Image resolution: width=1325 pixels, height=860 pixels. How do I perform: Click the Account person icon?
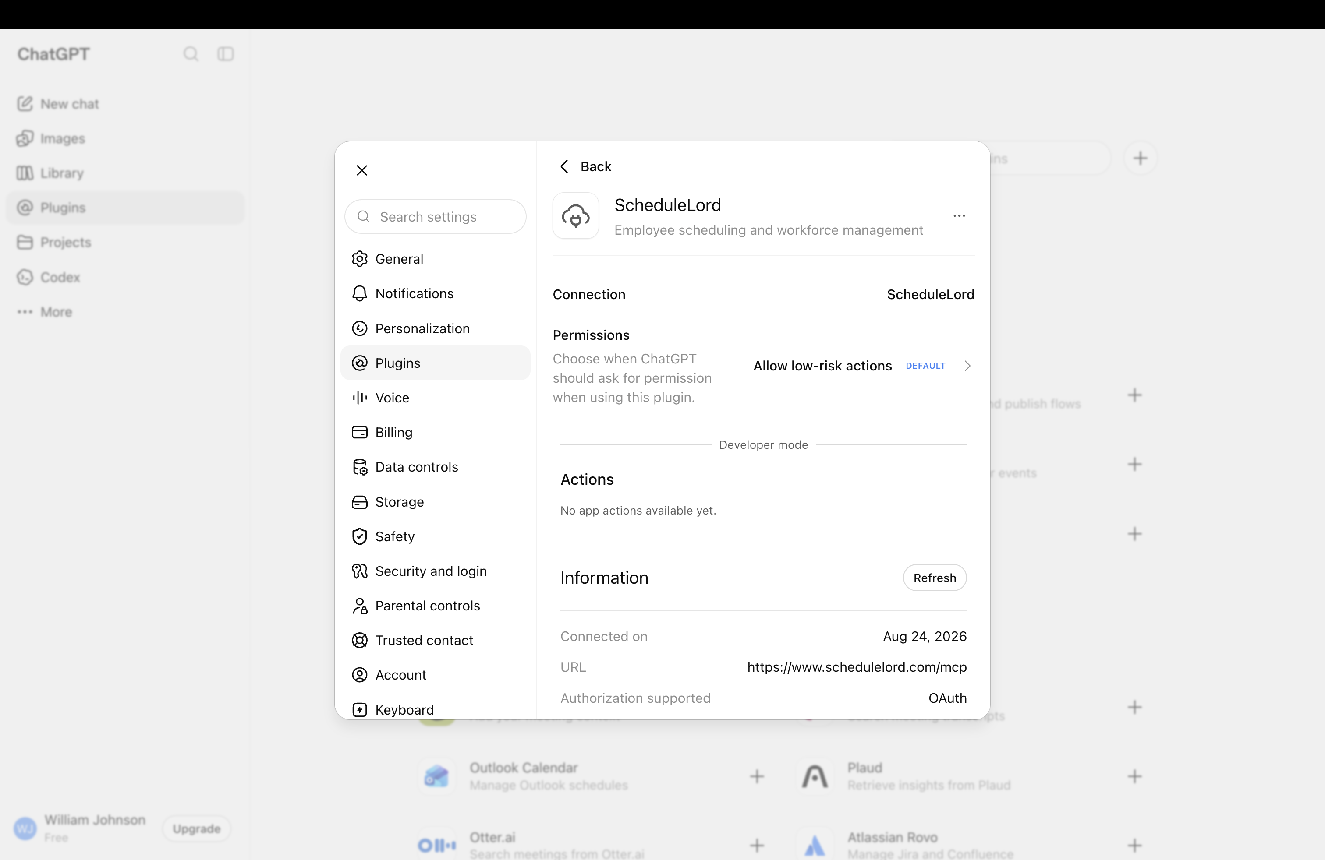pos(360,675)
